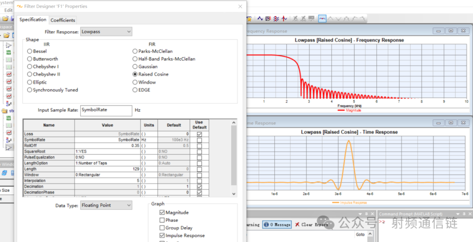Image resolution: width=473 pixels, height=242 pixels.
Task: Click the stacked red-blue waves toolbar icon
Action: pyautogui.click(x=276, y=19)
